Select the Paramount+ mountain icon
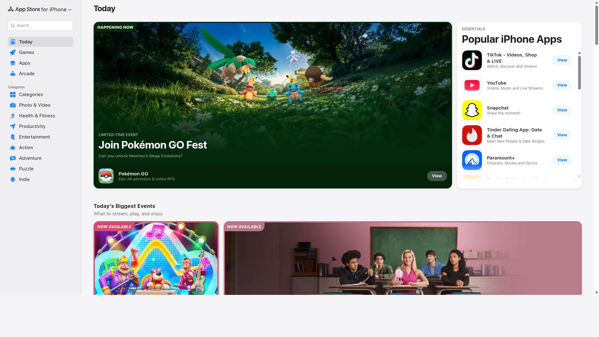Viewport: 599px width, 337px height. tap(472, 160)
